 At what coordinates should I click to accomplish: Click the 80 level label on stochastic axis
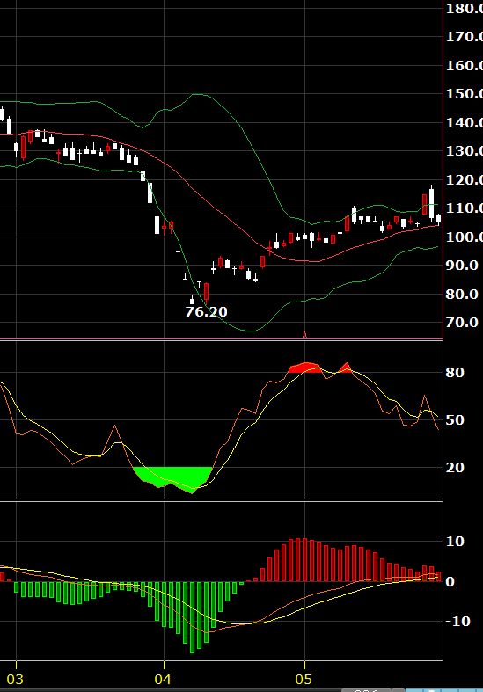click(x=455, y=373)
